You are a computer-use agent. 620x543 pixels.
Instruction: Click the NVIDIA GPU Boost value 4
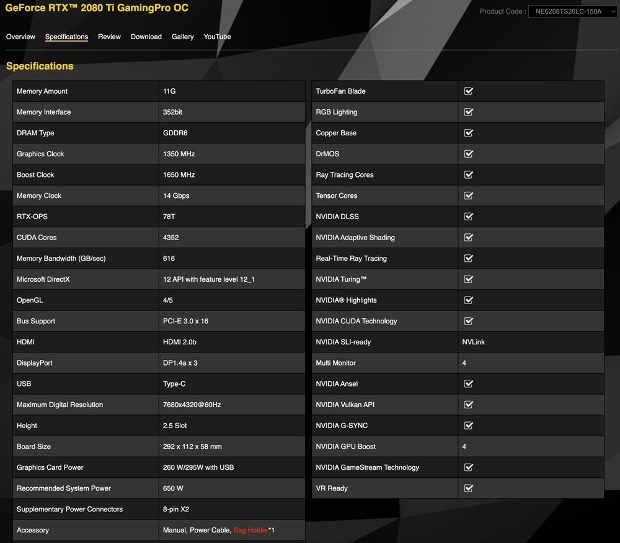(464, 446)
